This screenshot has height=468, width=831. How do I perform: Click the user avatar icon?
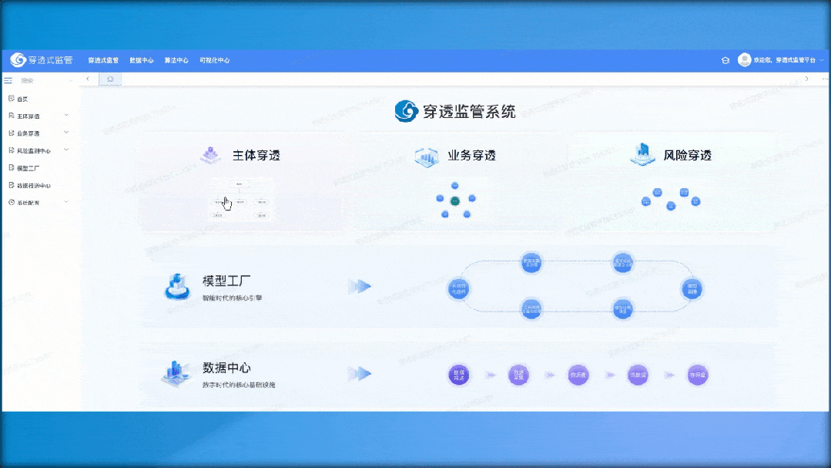click(x=744, y=60)
